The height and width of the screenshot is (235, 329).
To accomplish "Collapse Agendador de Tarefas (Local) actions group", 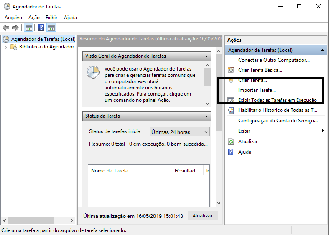I will tap(322, 50).
